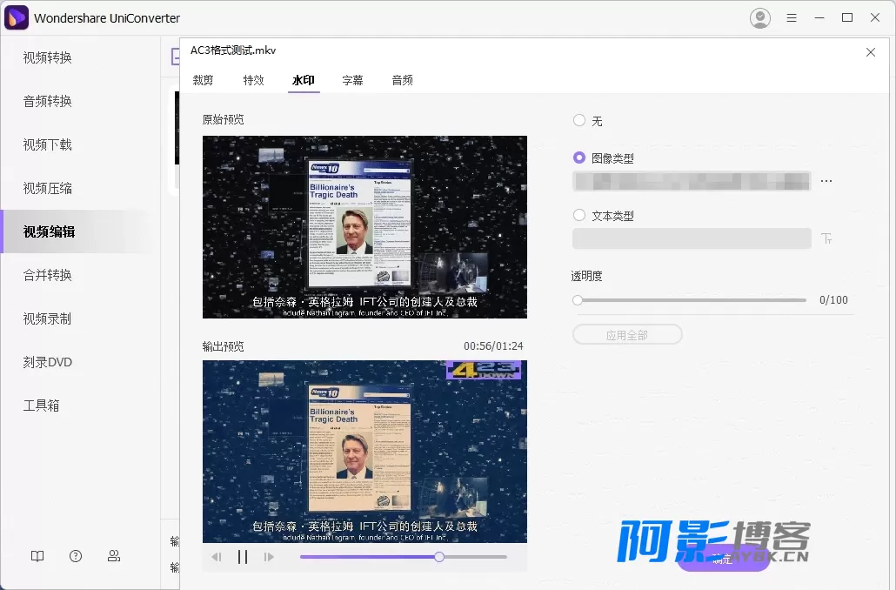Click the AC3格式测试.mkv file title
This screenshot has width=896, height=590.
pos(233,50)
